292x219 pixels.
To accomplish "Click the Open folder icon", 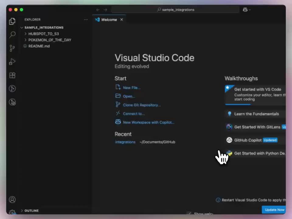I will (118, 96).
